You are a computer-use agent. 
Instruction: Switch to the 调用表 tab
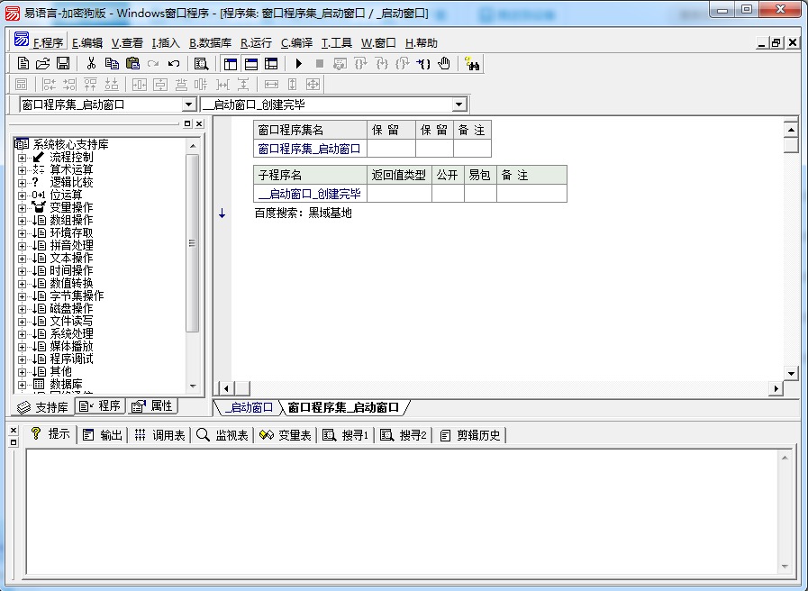click(x=159, y=435)
